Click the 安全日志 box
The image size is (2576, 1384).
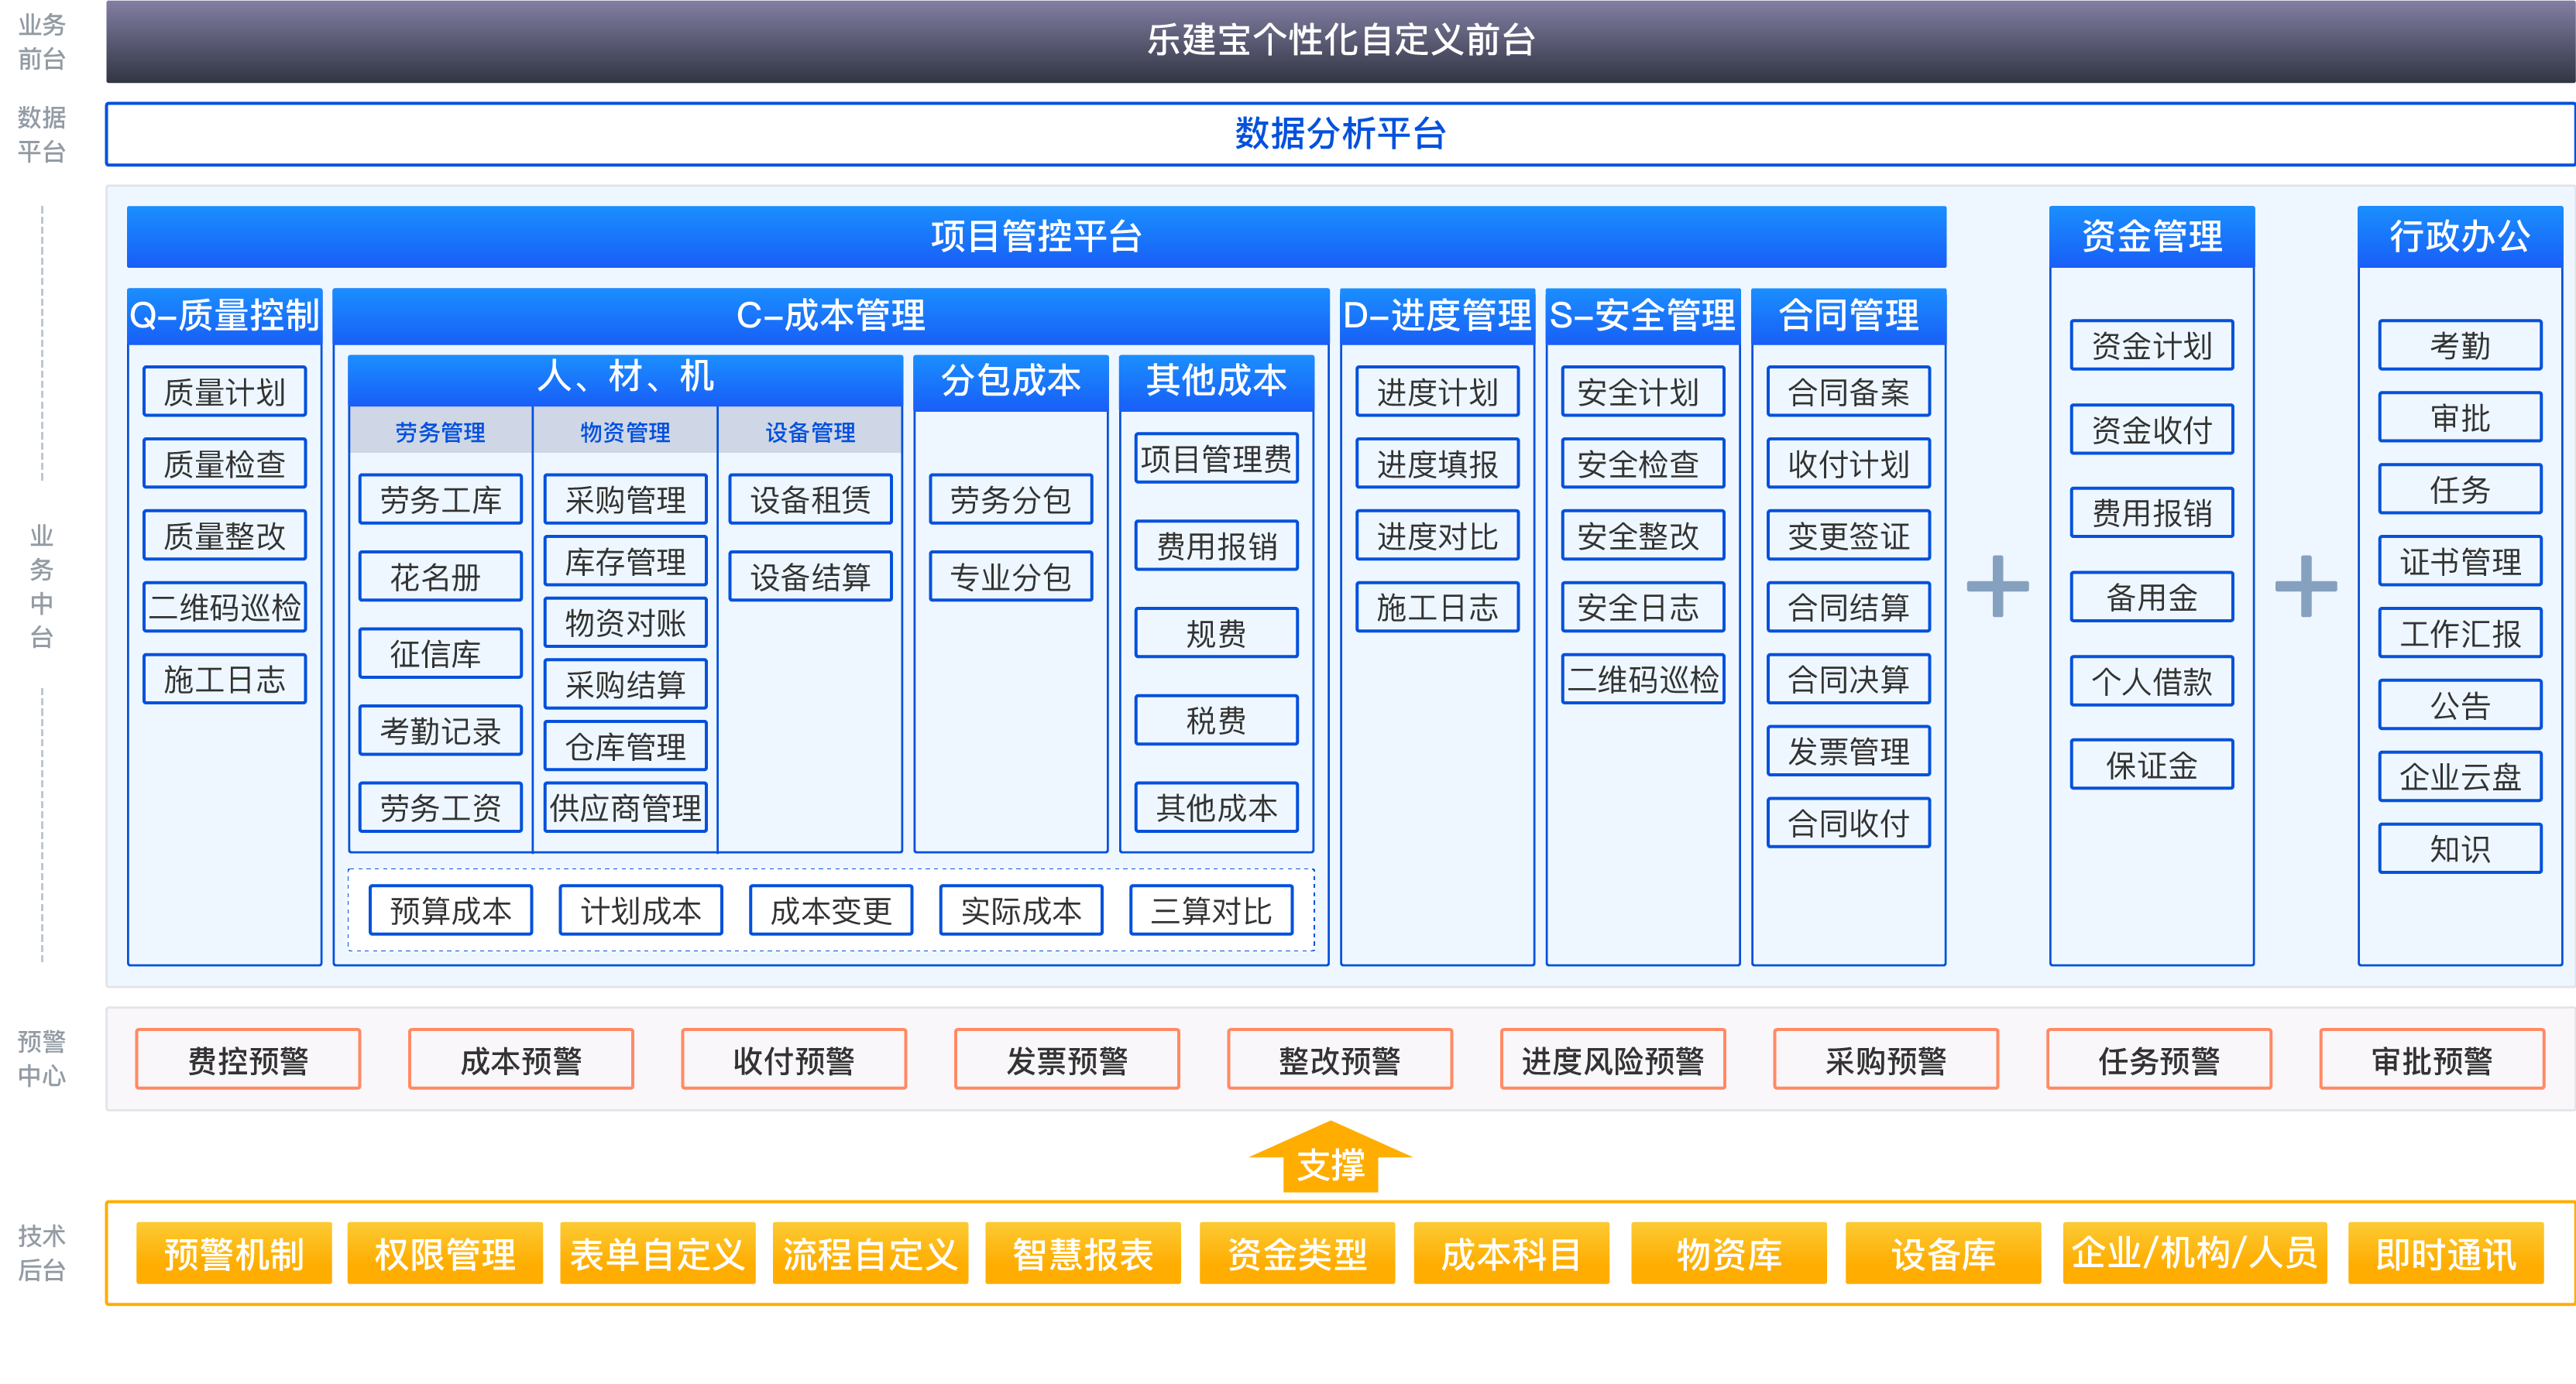pyautogui.click(x=1643, y=608)
